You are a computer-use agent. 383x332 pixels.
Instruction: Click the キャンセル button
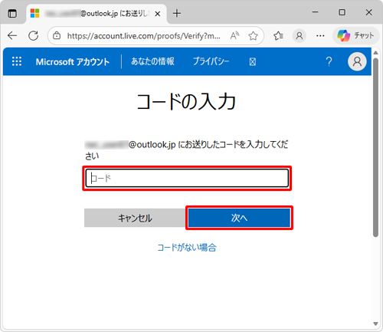[135, 218]
